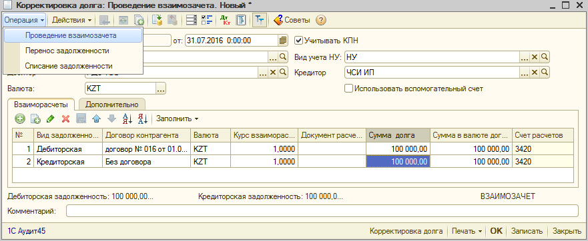Screen dimensions: 588x241
Task: Click the ellipsis selector for Валюта KZT
Action: (x=161, y=89)
